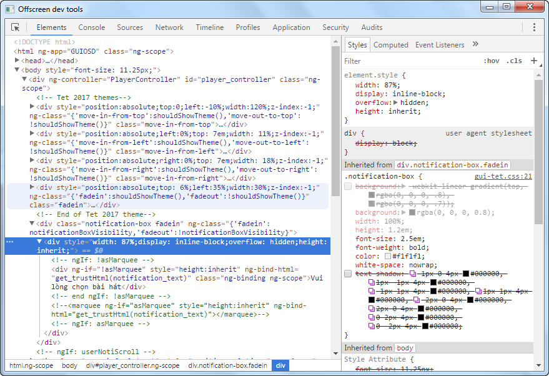The width and height of the screenshot is (549, 376).
Task: Jump to the inherited body element link
Action: click(405, 348)
